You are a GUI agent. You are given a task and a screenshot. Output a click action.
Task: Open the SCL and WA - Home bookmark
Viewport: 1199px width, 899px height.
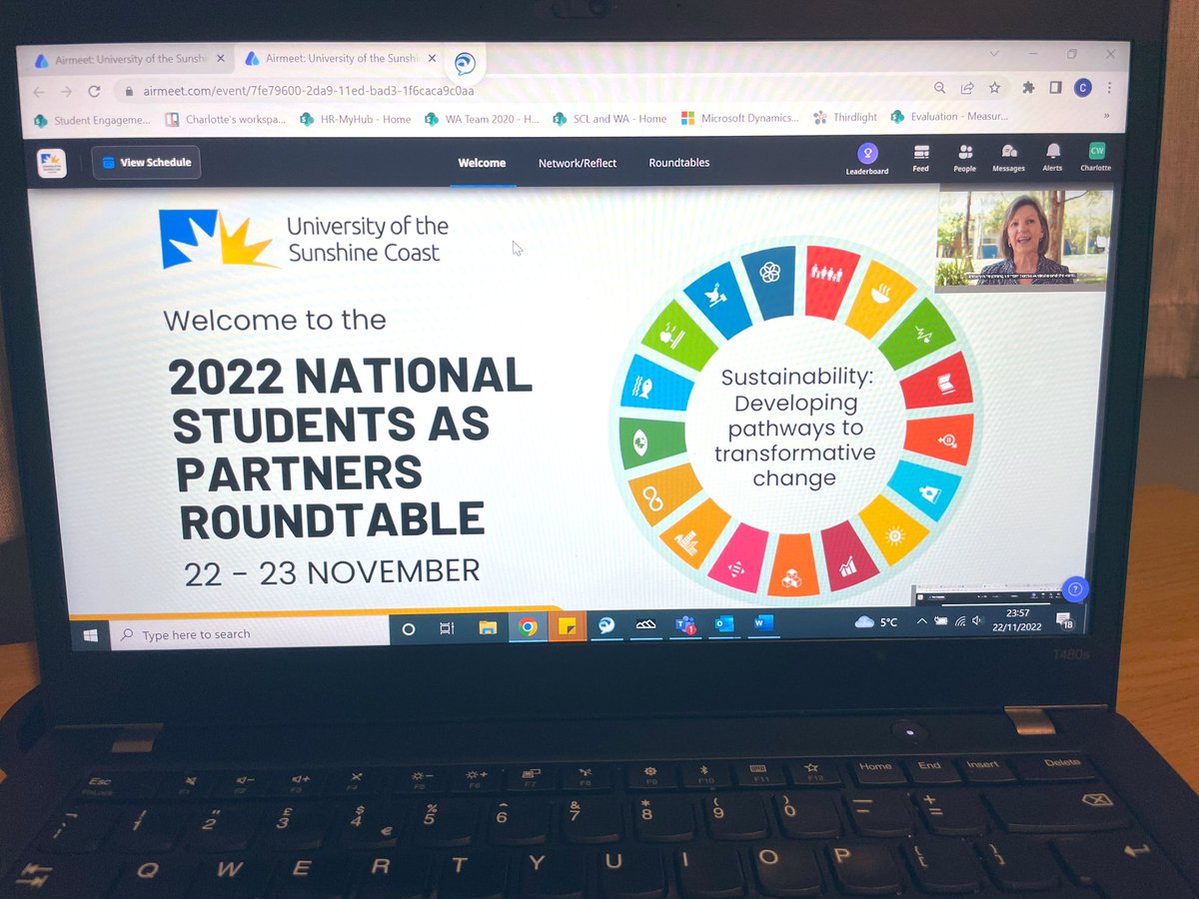[609, 118]
